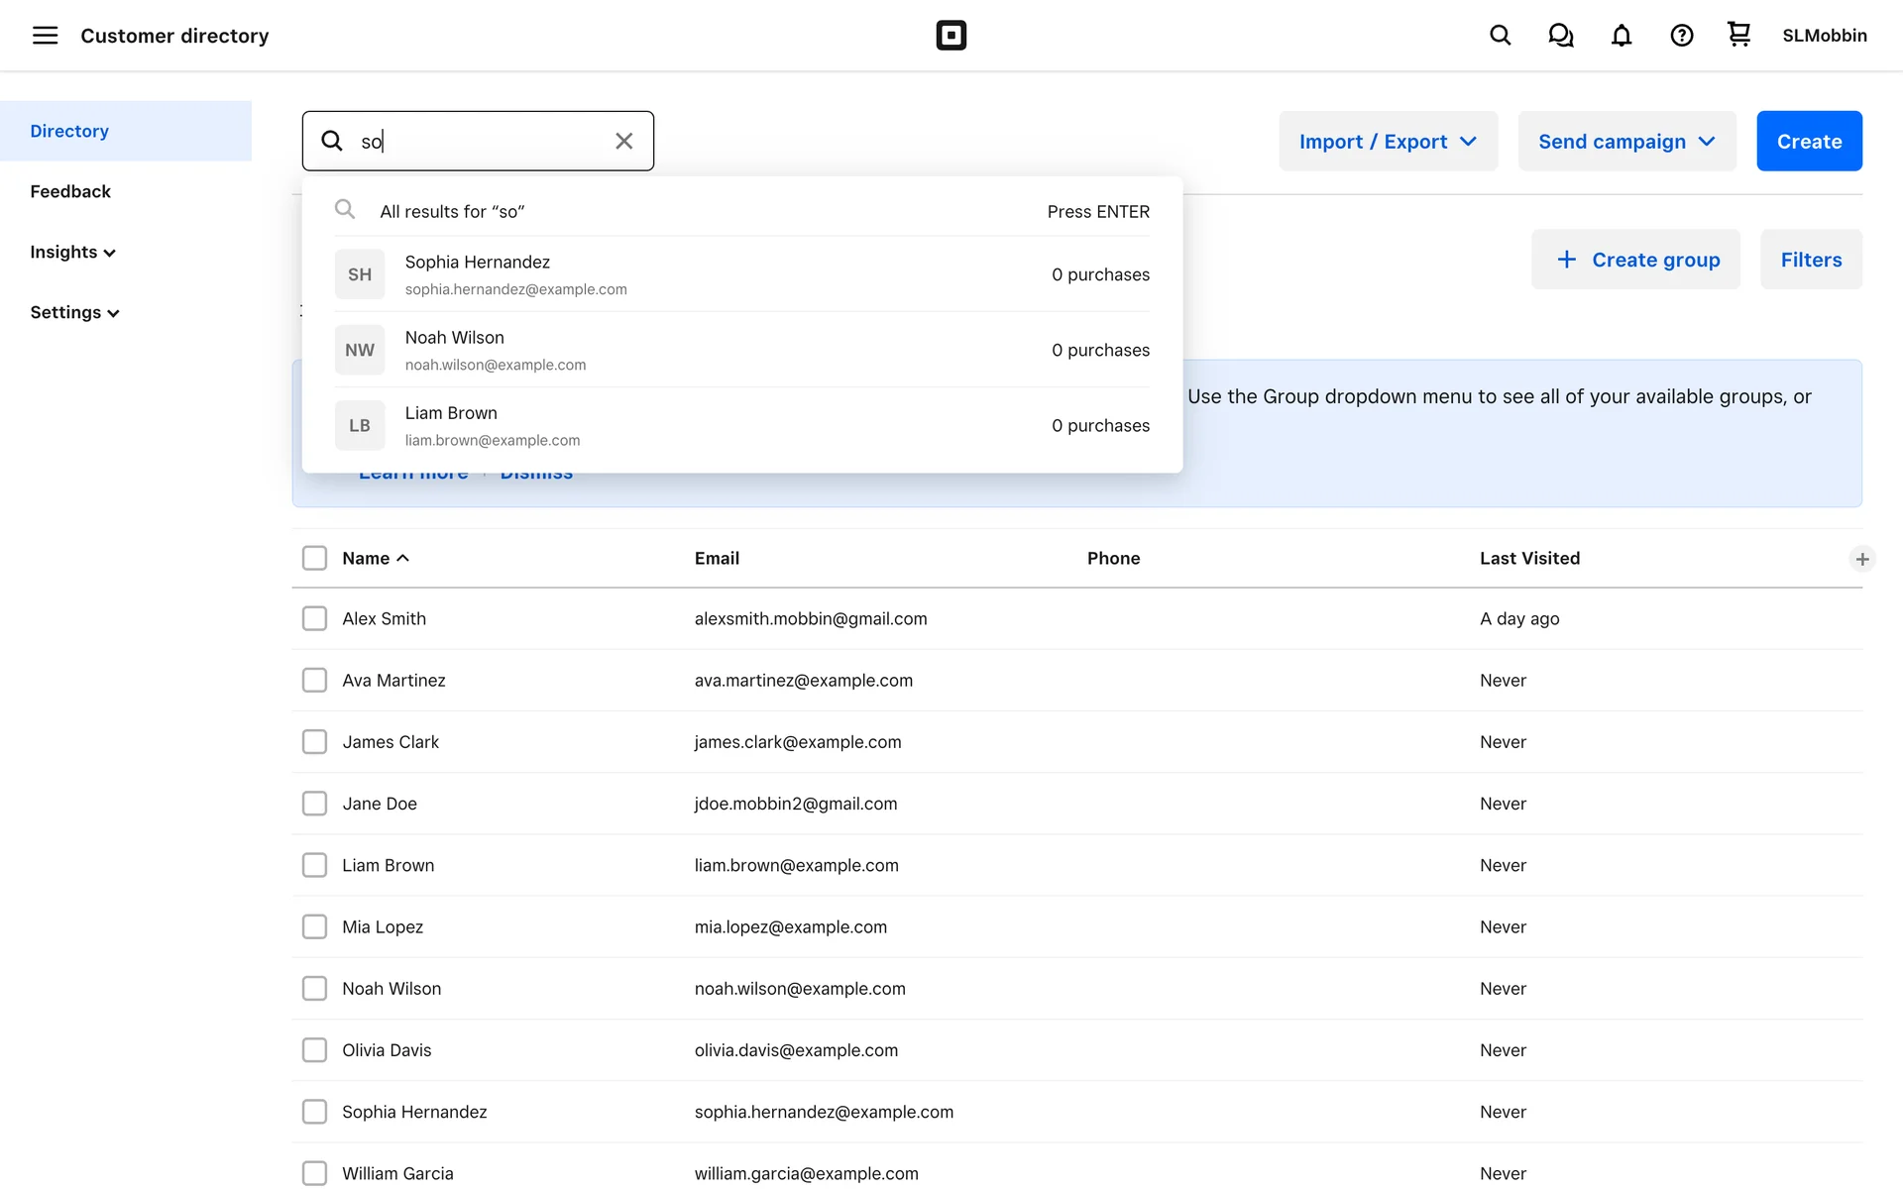Expand the Import / Export dropdown
1903x1189 pixels.
[1387, 142]
